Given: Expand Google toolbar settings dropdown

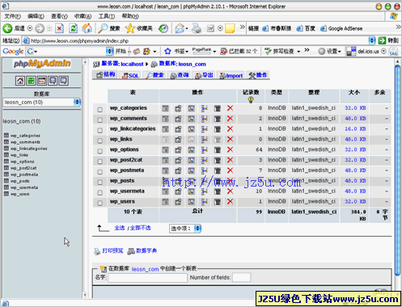Looking at the screenshot, I should [340, 52].
